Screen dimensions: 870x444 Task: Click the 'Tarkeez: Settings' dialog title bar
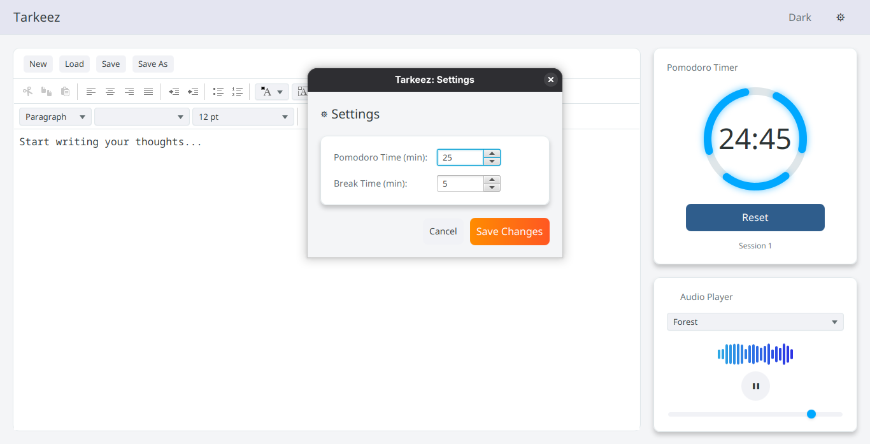coord(434,80)
